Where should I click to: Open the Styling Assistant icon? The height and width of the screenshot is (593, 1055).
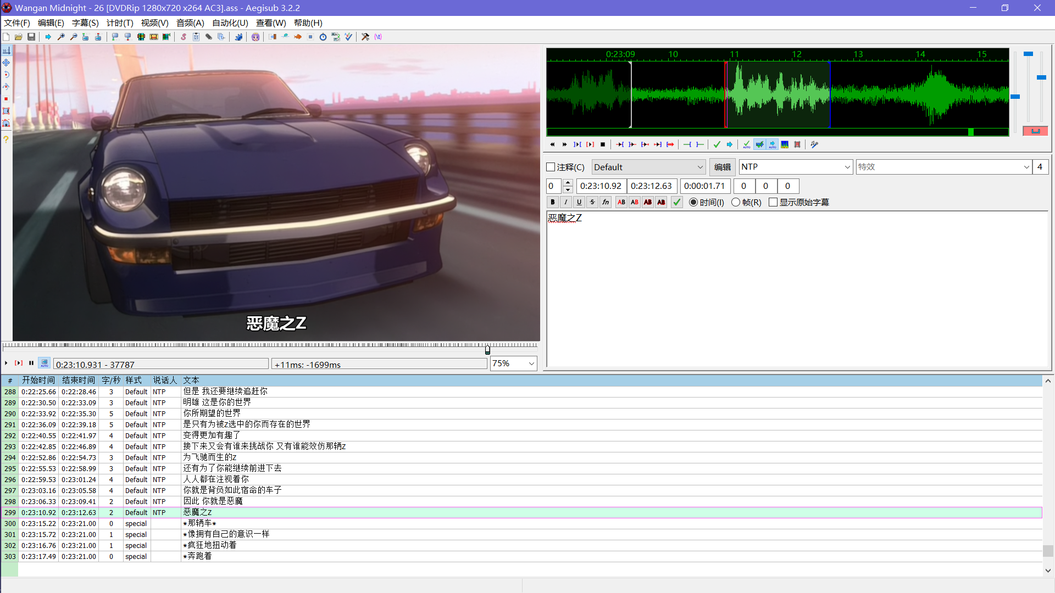(285, 37)
